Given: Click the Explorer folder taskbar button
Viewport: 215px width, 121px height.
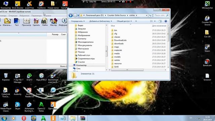Looking at the screenshot, I should 73,118.
